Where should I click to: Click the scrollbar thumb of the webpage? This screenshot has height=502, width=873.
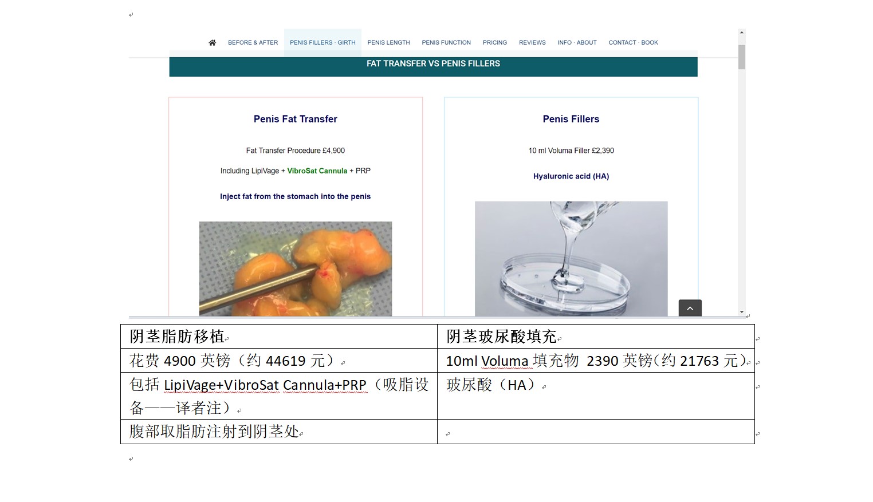pyautogui.click(x=742, y=57)
